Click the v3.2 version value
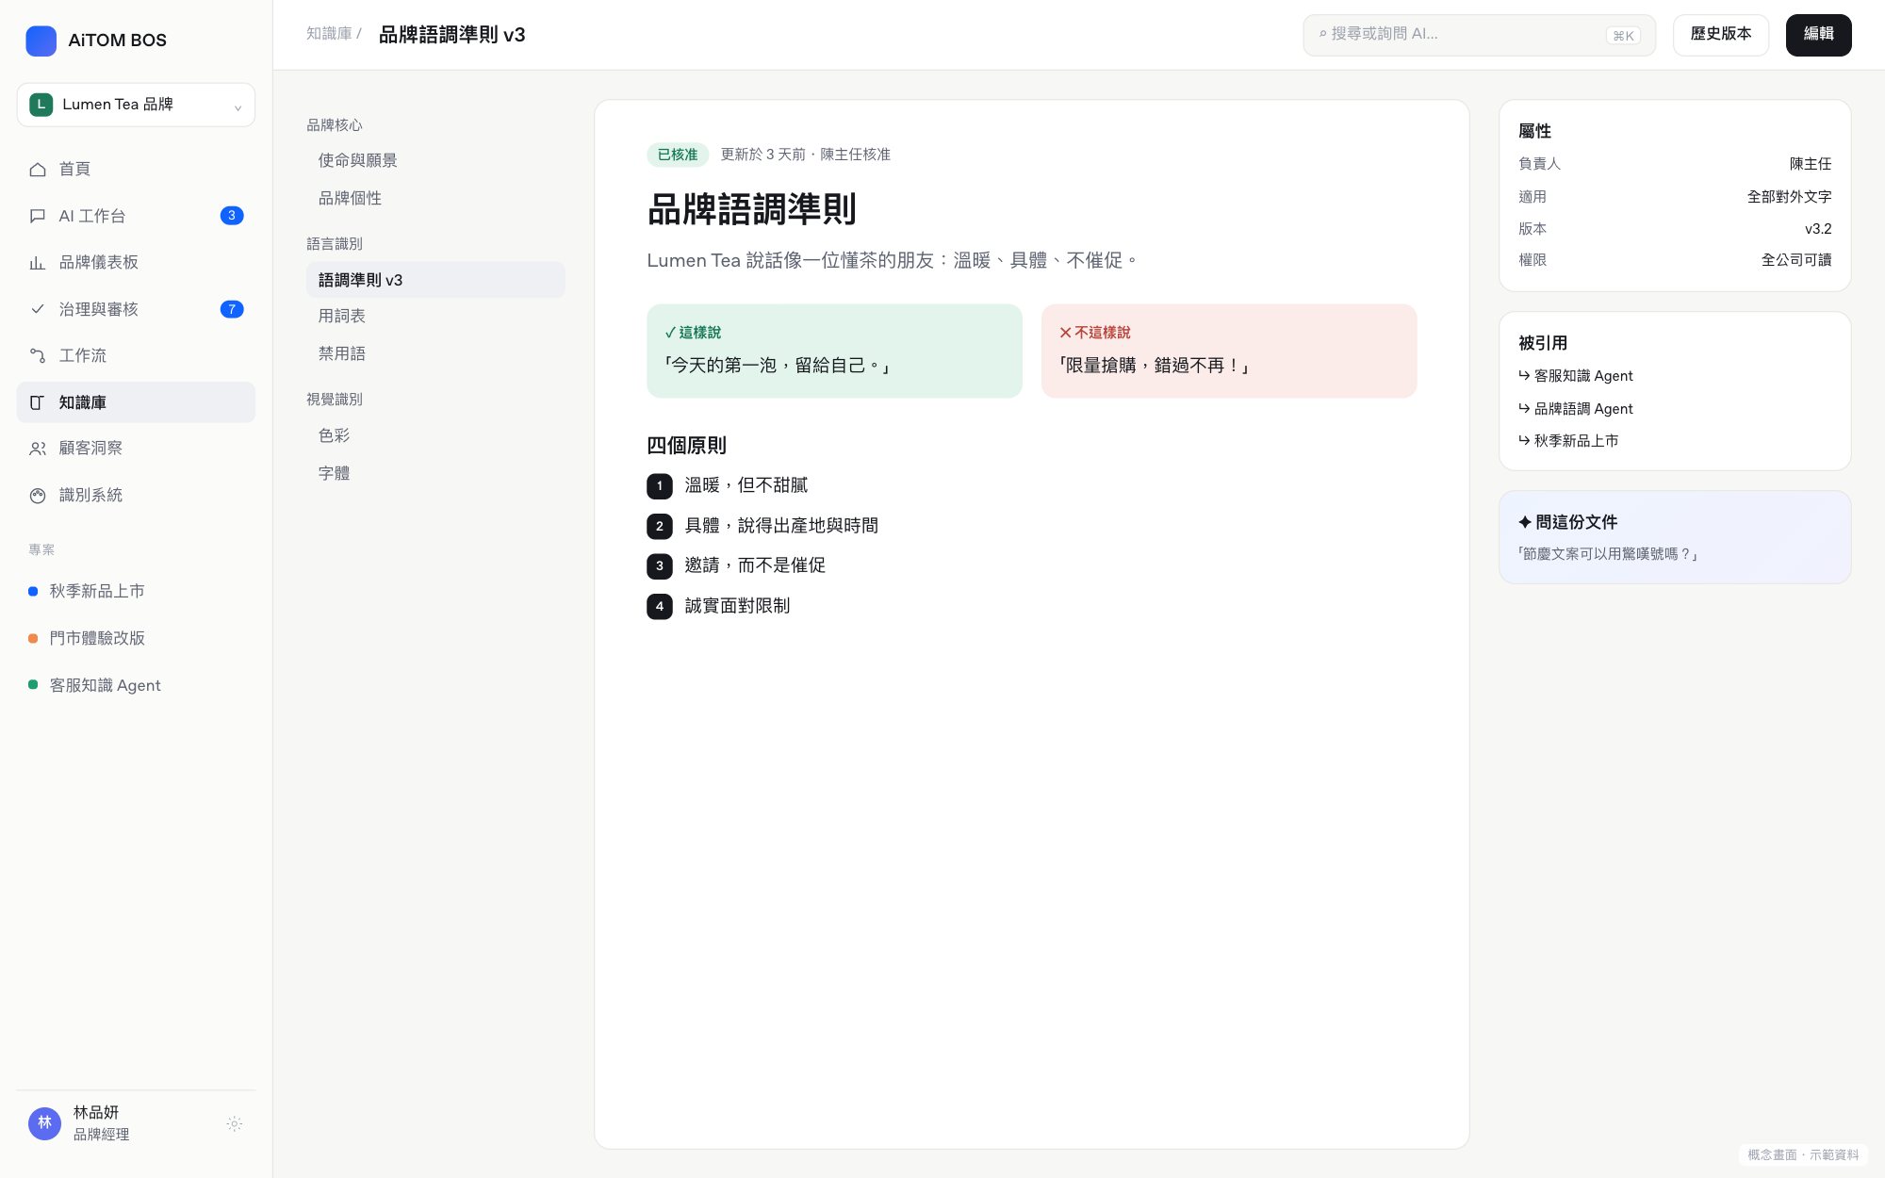The width and height of the screenshot is (1885, 1178). tap(1818, 229)
